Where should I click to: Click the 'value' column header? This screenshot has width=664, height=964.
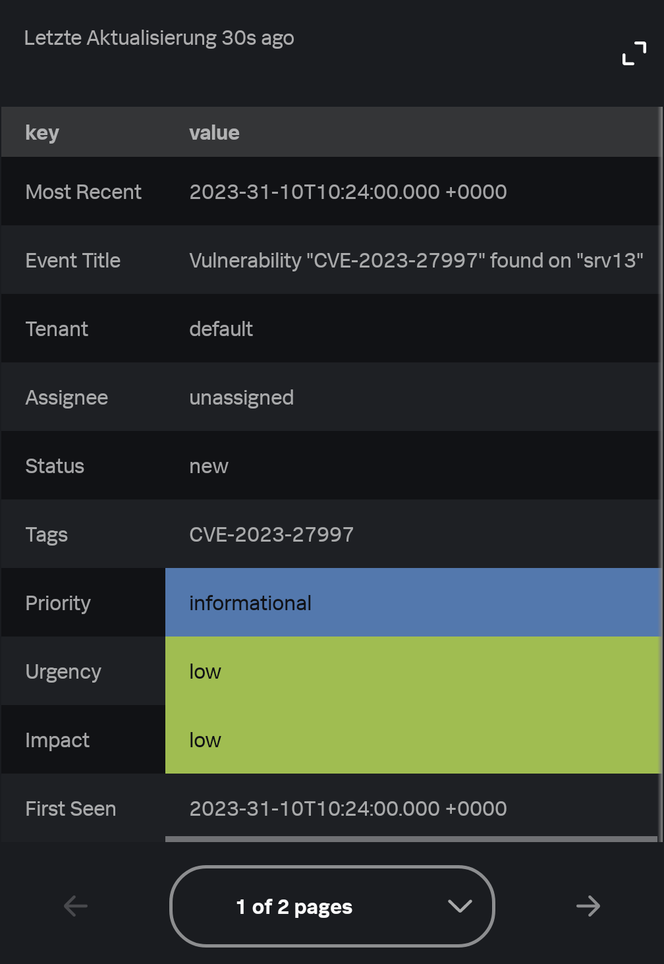214,132
